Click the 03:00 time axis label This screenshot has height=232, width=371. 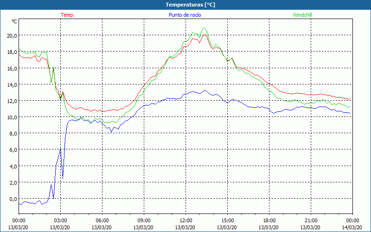point(60,221)
